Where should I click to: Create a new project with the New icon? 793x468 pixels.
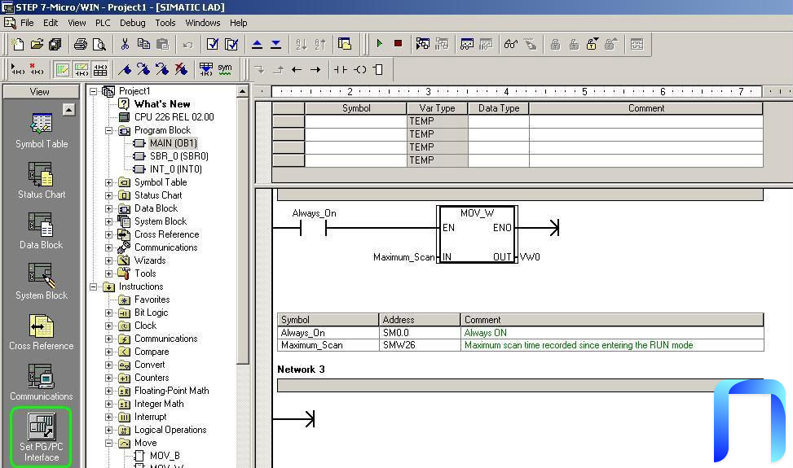pos(18,45)
